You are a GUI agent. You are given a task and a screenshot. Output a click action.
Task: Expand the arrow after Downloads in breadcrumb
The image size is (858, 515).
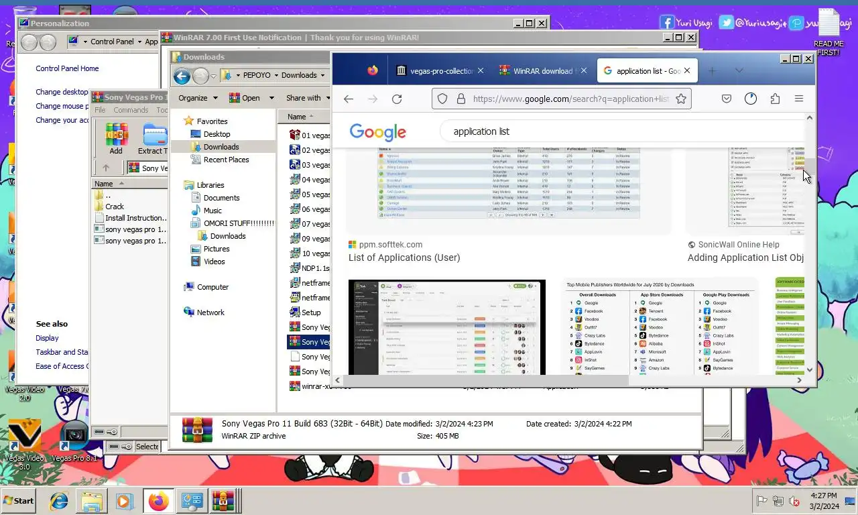click(322, 75)
